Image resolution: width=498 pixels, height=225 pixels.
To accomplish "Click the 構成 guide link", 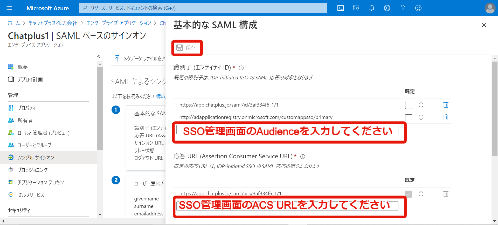I will click(161, 96).
